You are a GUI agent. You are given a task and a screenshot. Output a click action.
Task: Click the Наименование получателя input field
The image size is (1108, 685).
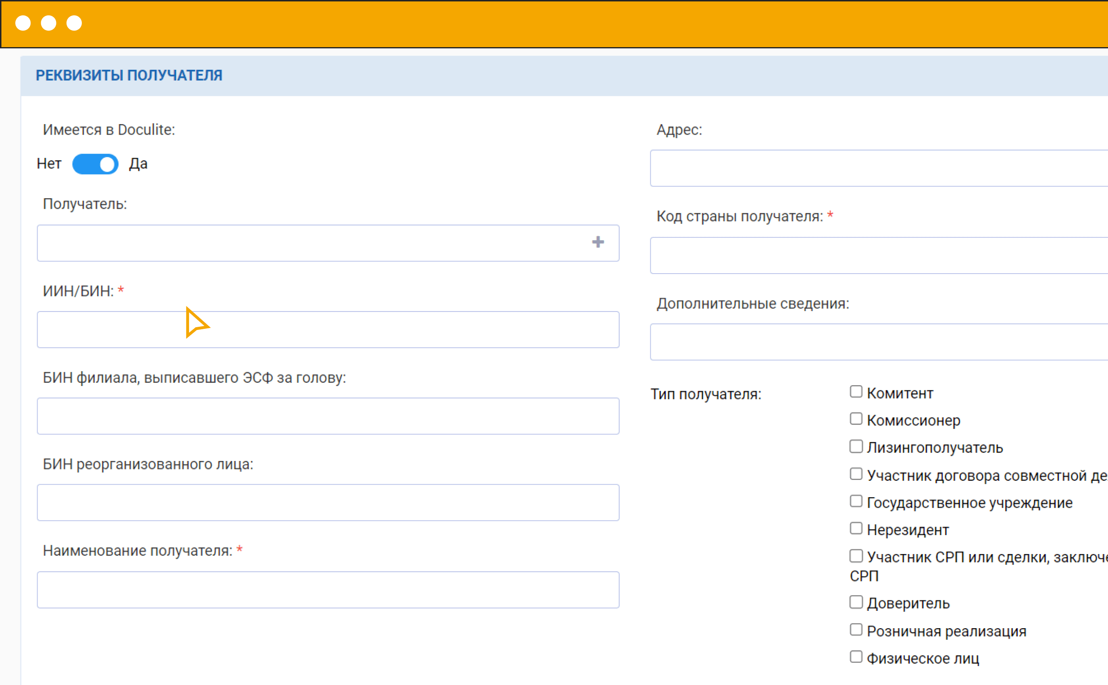tap(328, 590)
